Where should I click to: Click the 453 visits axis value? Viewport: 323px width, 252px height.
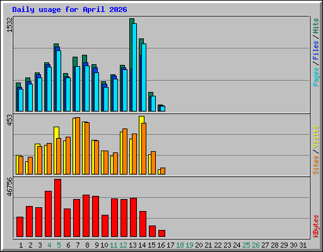(x=9, y=120)
